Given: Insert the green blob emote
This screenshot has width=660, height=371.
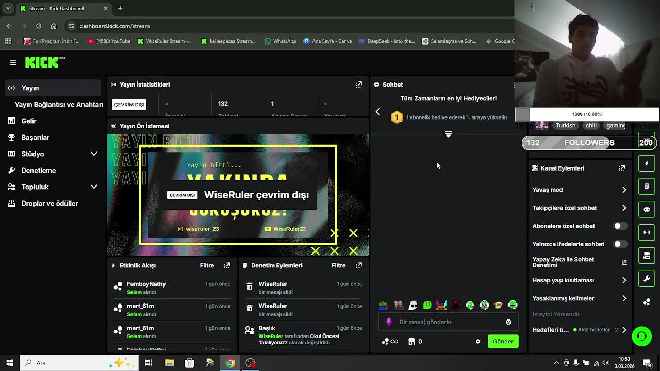Looking at the screenshot, I should pyautogui.click(x=427, y=305).
